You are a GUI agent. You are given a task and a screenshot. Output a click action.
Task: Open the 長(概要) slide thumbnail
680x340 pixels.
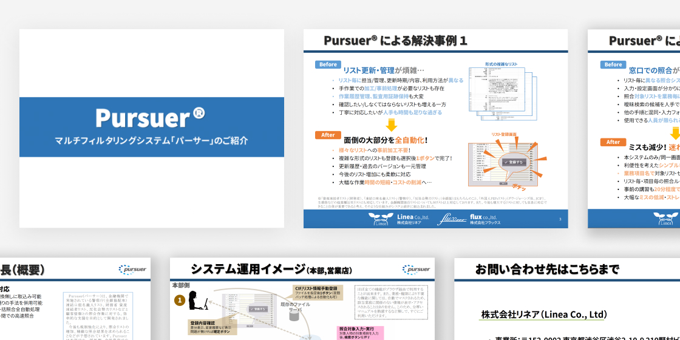(75, 299)
